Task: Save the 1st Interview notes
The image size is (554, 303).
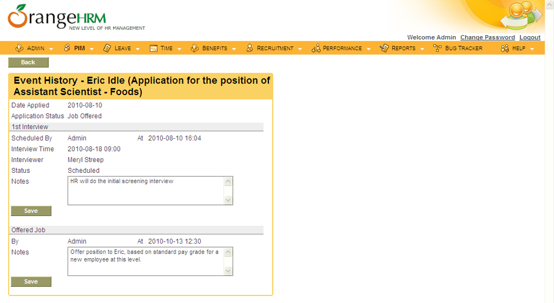Action: tap(31, 211)
